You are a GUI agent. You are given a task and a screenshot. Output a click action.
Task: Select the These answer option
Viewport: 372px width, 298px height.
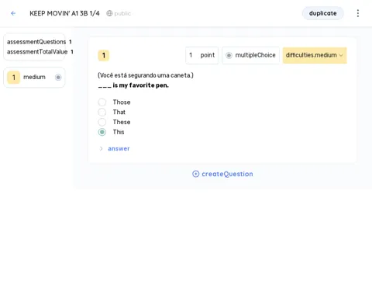102,122
